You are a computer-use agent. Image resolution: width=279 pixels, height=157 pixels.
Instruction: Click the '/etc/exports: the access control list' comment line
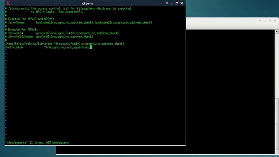68,8
